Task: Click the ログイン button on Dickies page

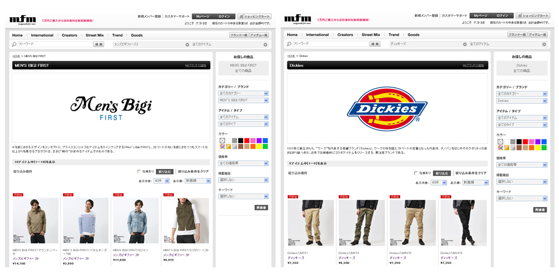Action: pos(503,16)
